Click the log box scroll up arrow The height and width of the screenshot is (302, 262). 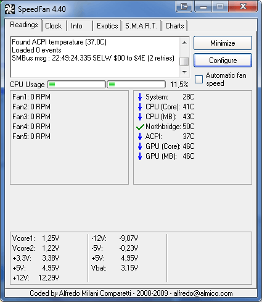click(x=184, y=43)
